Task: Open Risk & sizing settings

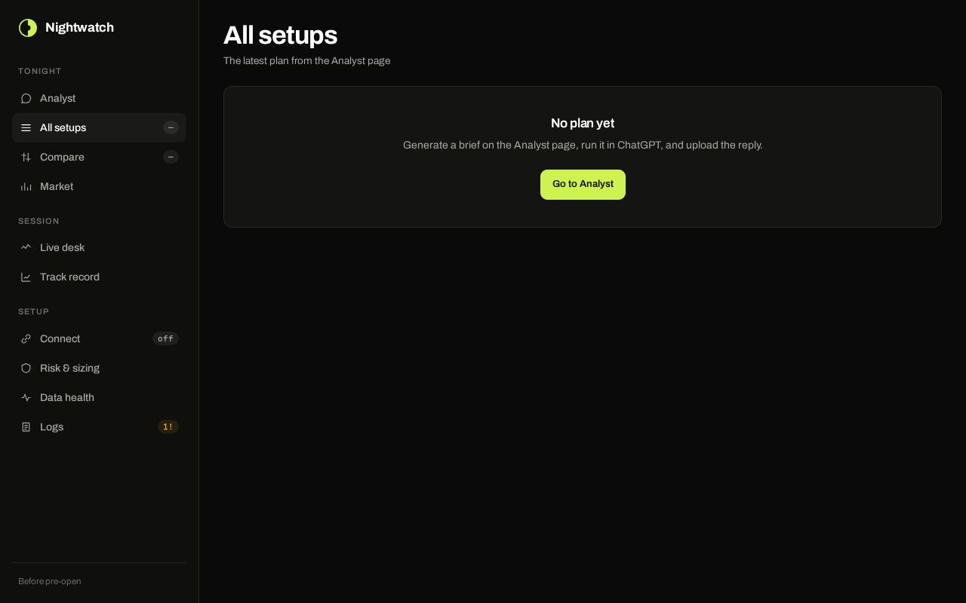Action: click(99, 369)
